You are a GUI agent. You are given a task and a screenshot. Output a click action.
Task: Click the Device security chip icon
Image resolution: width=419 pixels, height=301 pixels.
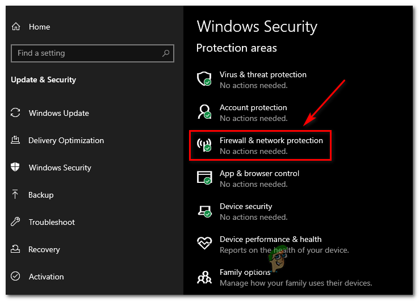coord(204,211)
